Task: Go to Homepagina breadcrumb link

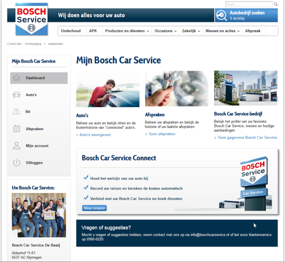Action: pyautogui.click(x=33, y=44)
